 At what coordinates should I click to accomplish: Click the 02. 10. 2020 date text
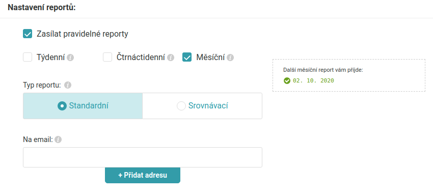click(313, 80)
